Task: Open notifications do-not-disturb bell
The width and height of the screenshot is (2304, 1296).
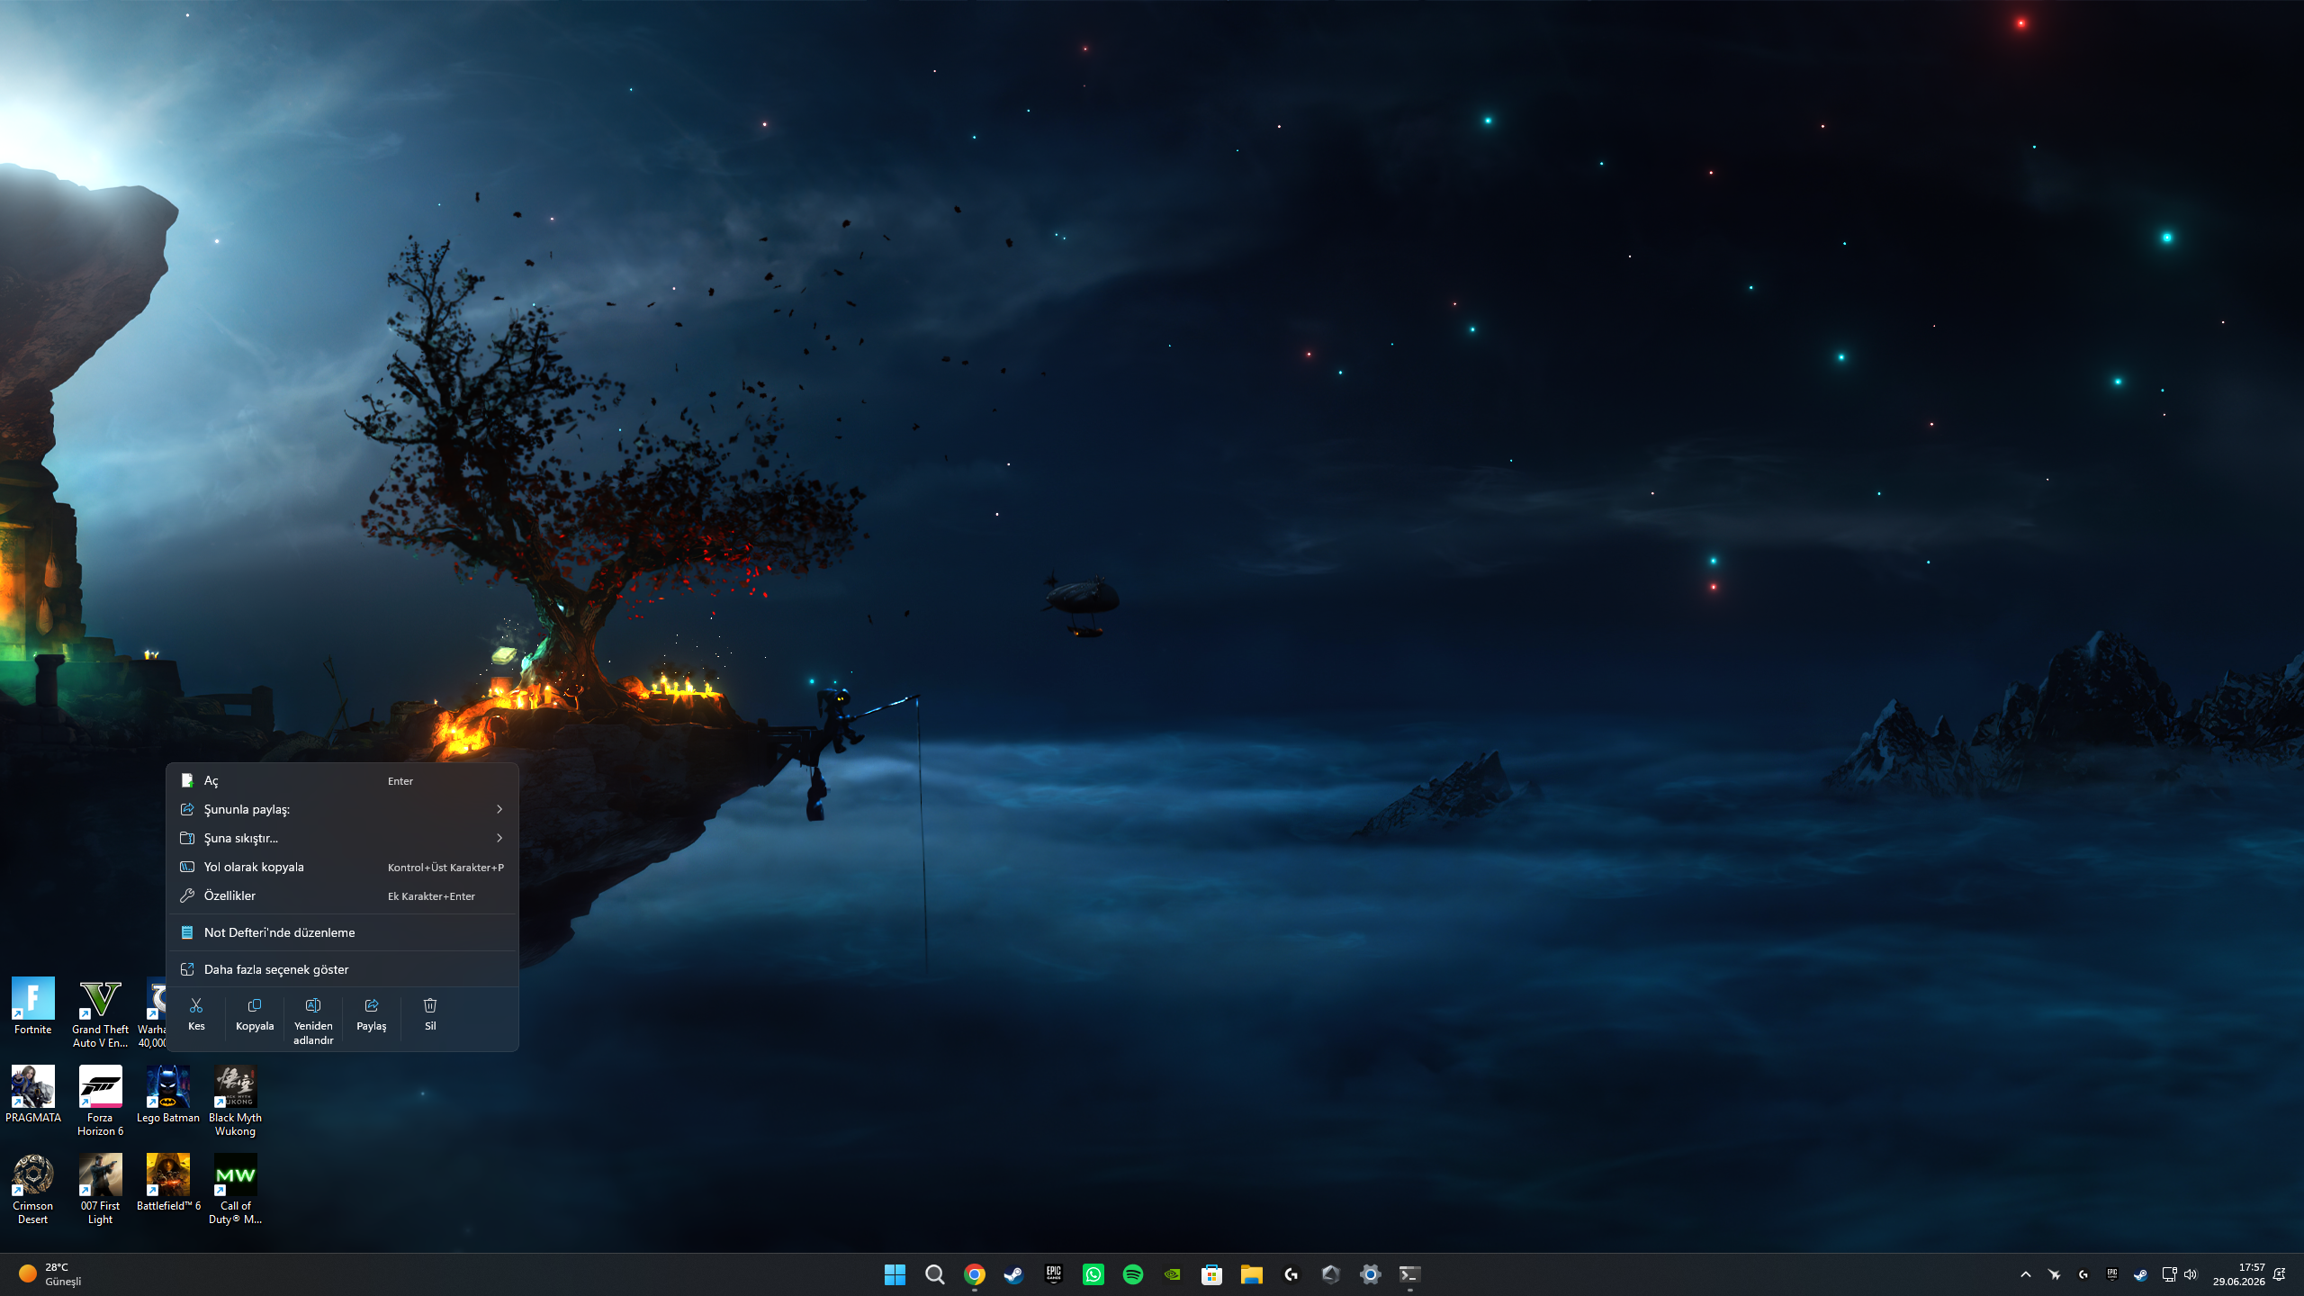Action: click(2279, 1274)
